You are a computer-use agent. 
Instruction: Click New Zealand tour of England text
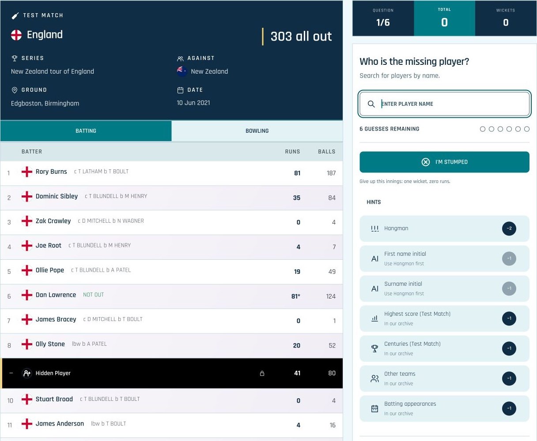[x=53, y=71]
